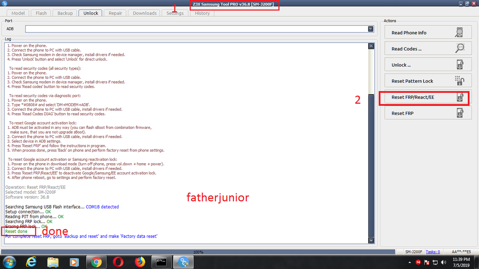This screenshot has width=479, height=269.
Task: Open Windows Explorer from the taskbar
Action: pyautogui.click(x=53, y=262)
